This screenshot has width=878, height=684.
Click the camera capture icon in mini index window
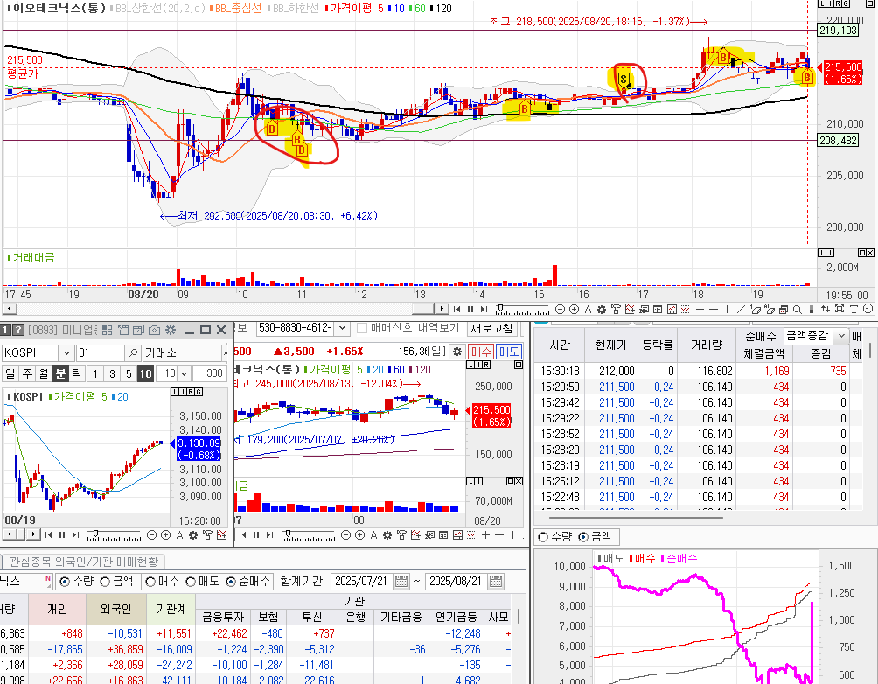154,330
